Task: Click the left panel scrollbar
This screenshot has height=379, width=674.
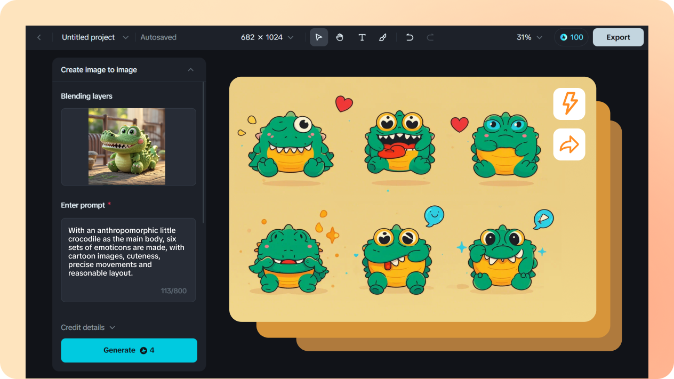Action: point(203,152)
